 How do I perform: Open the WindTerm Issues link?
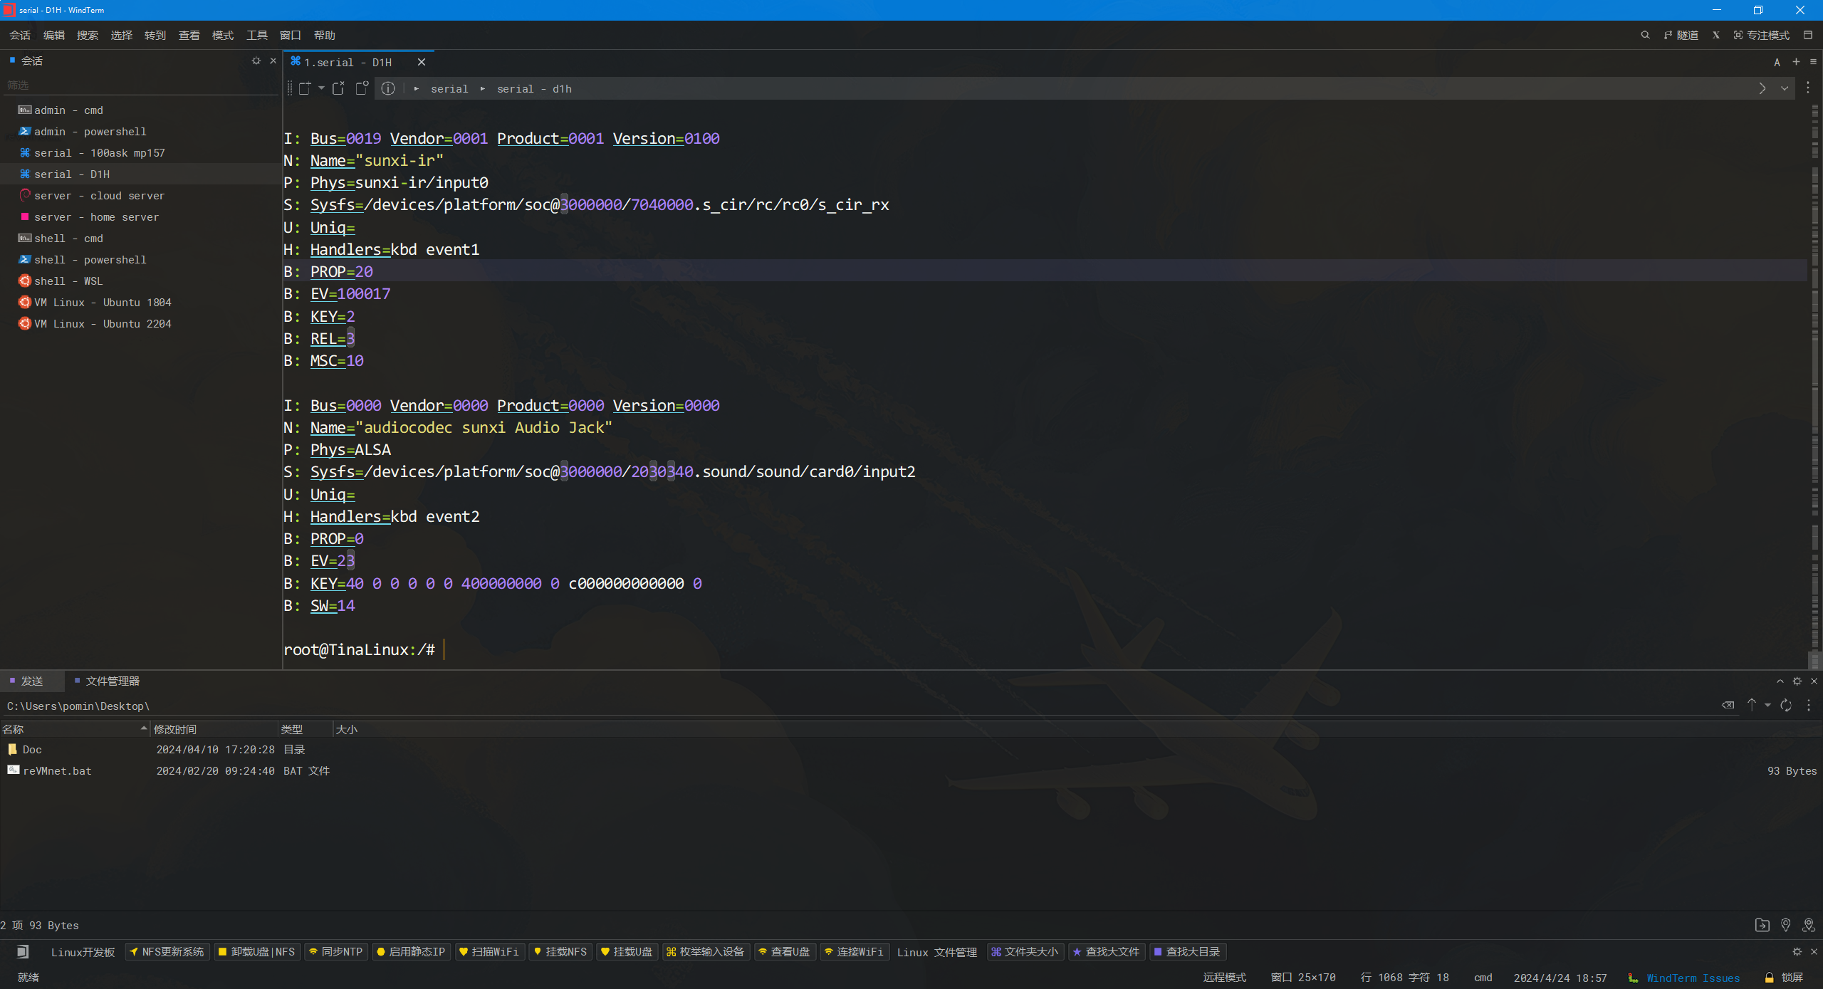[x=1693, y=978]
